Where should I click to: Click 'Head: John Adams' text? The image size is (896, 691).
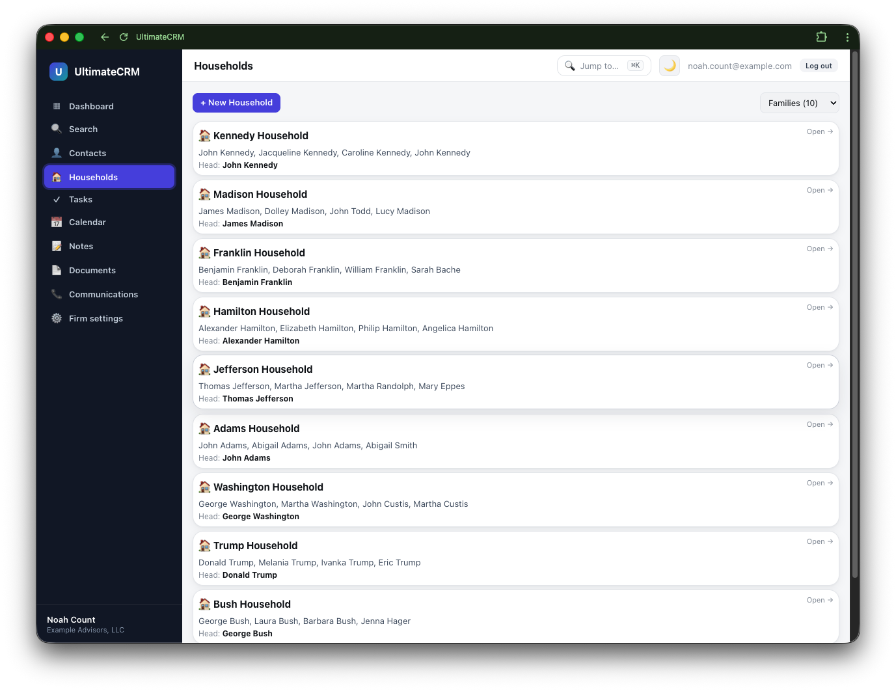(234, 458)
